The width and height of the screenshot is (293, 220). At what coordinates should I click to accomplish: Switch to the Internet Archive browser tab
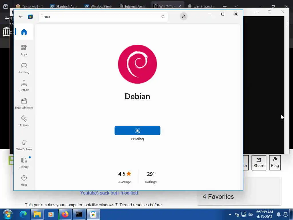[133, 6]
